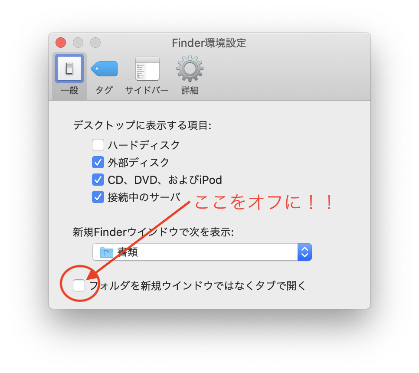Open the 一般 general switch icon
The width and height of the screenshot is (419, 373).
(69, 69)
